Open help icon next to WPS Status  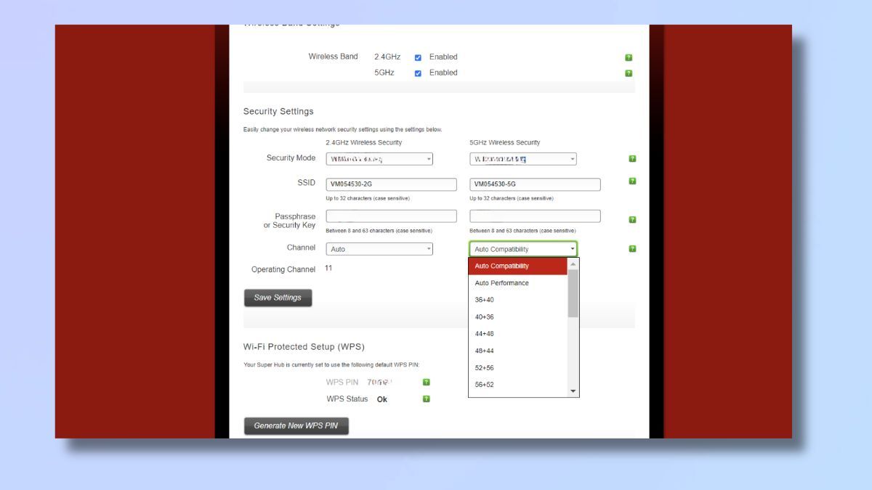click(427, 399)
